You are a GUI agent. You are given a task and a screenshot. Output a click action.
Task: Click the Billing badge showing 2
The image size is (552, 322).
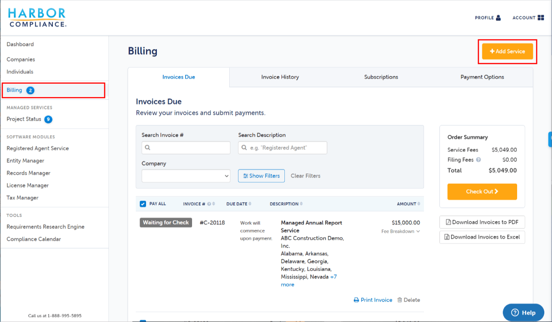click(x=30, y=90)
